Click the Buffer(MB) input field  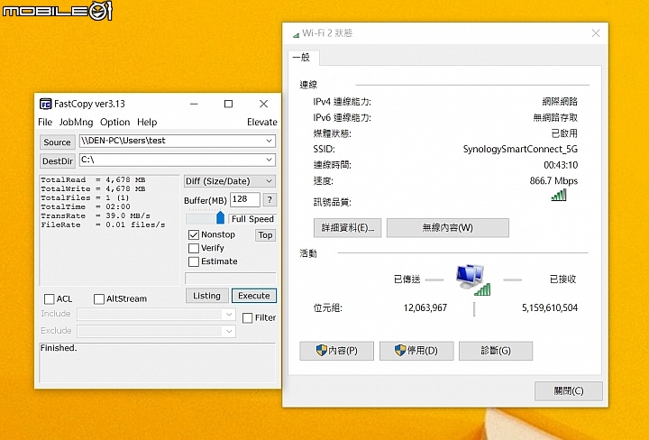coord(245,199)
